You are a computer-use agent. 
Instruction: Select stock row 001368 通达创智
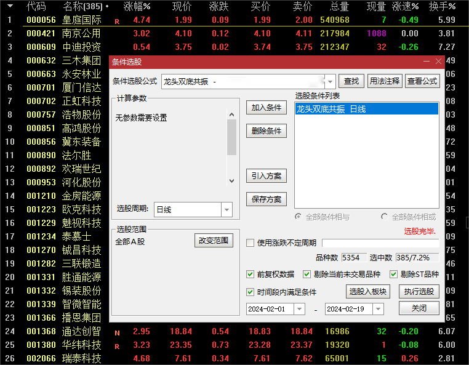[x=235, y=331]
